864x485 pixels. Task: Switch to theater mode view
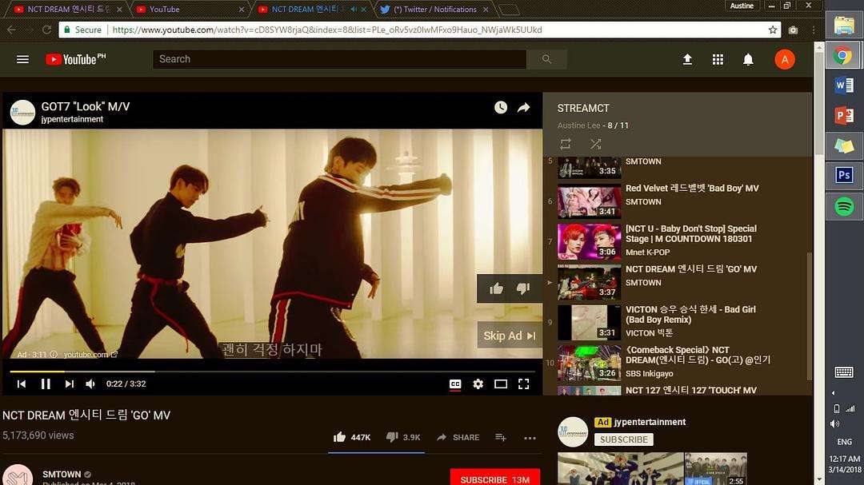pos(500,384)
